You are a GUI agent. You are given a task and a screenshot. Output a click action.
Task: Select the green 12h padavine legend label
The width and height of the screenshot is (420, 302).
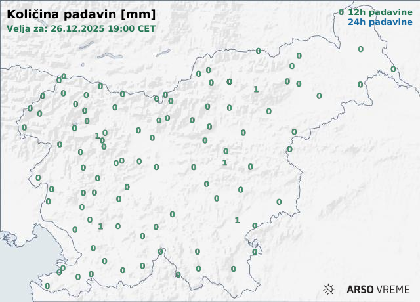click(375, 12)
